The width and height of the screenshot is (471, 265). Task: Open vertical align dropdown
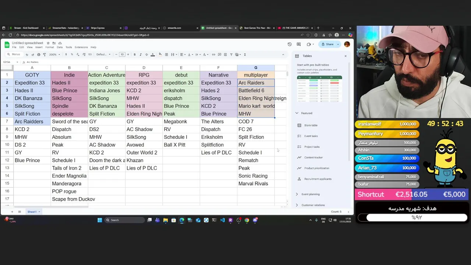(190, 54)
